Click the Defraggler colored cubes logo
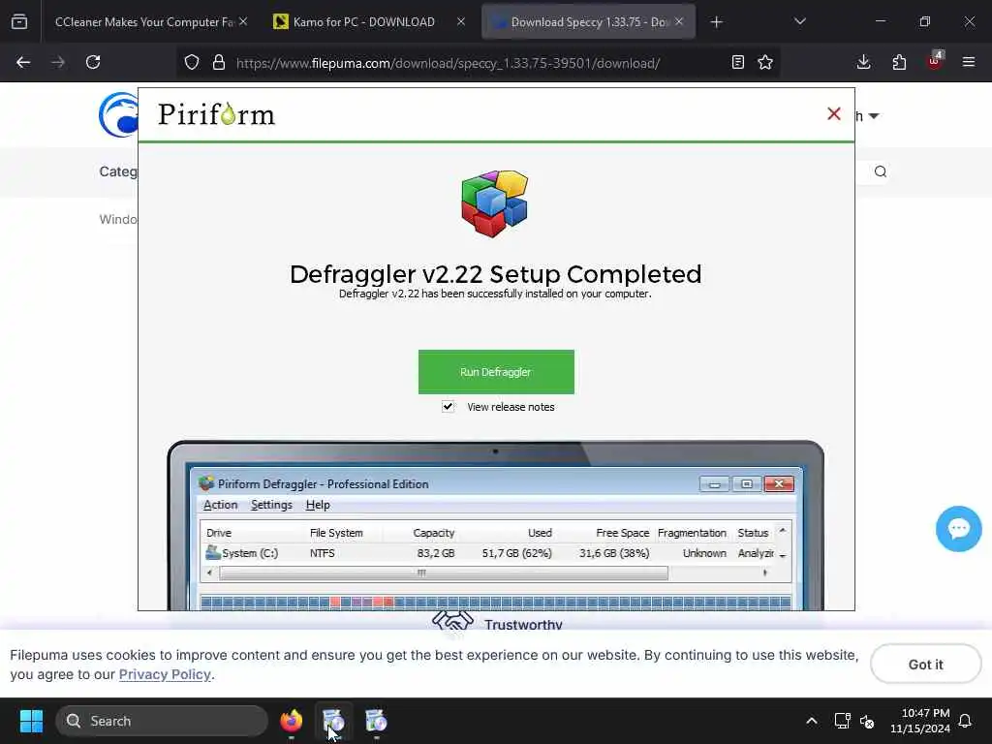The image size is (992, 744). tap(495, 203)
